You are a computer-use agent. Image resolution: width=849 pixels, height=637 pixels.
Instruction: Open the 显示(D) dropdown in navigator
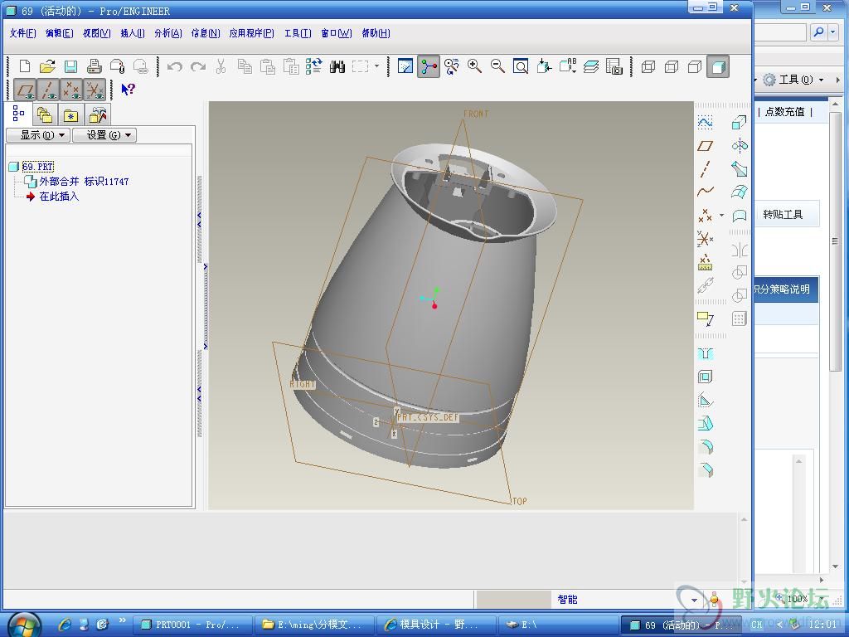pos(38,135)
